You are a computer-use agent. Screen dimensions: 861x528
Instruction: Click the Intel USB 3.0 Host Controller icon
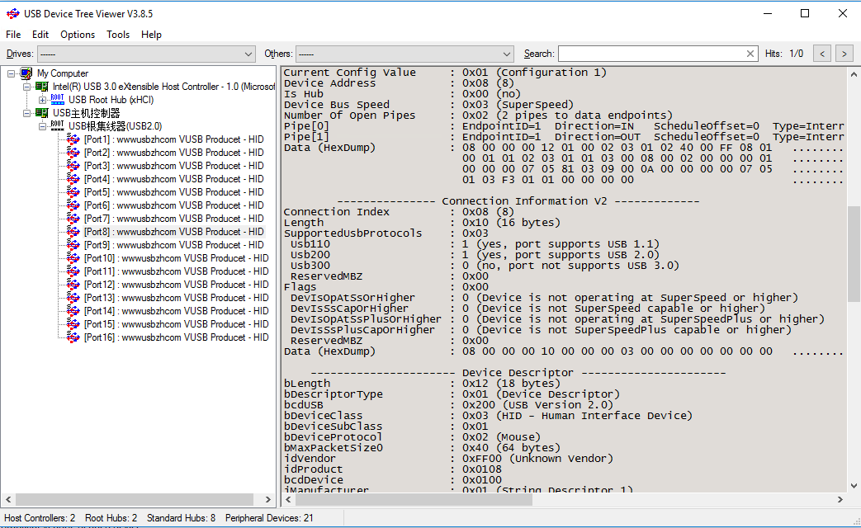point(41,87)
